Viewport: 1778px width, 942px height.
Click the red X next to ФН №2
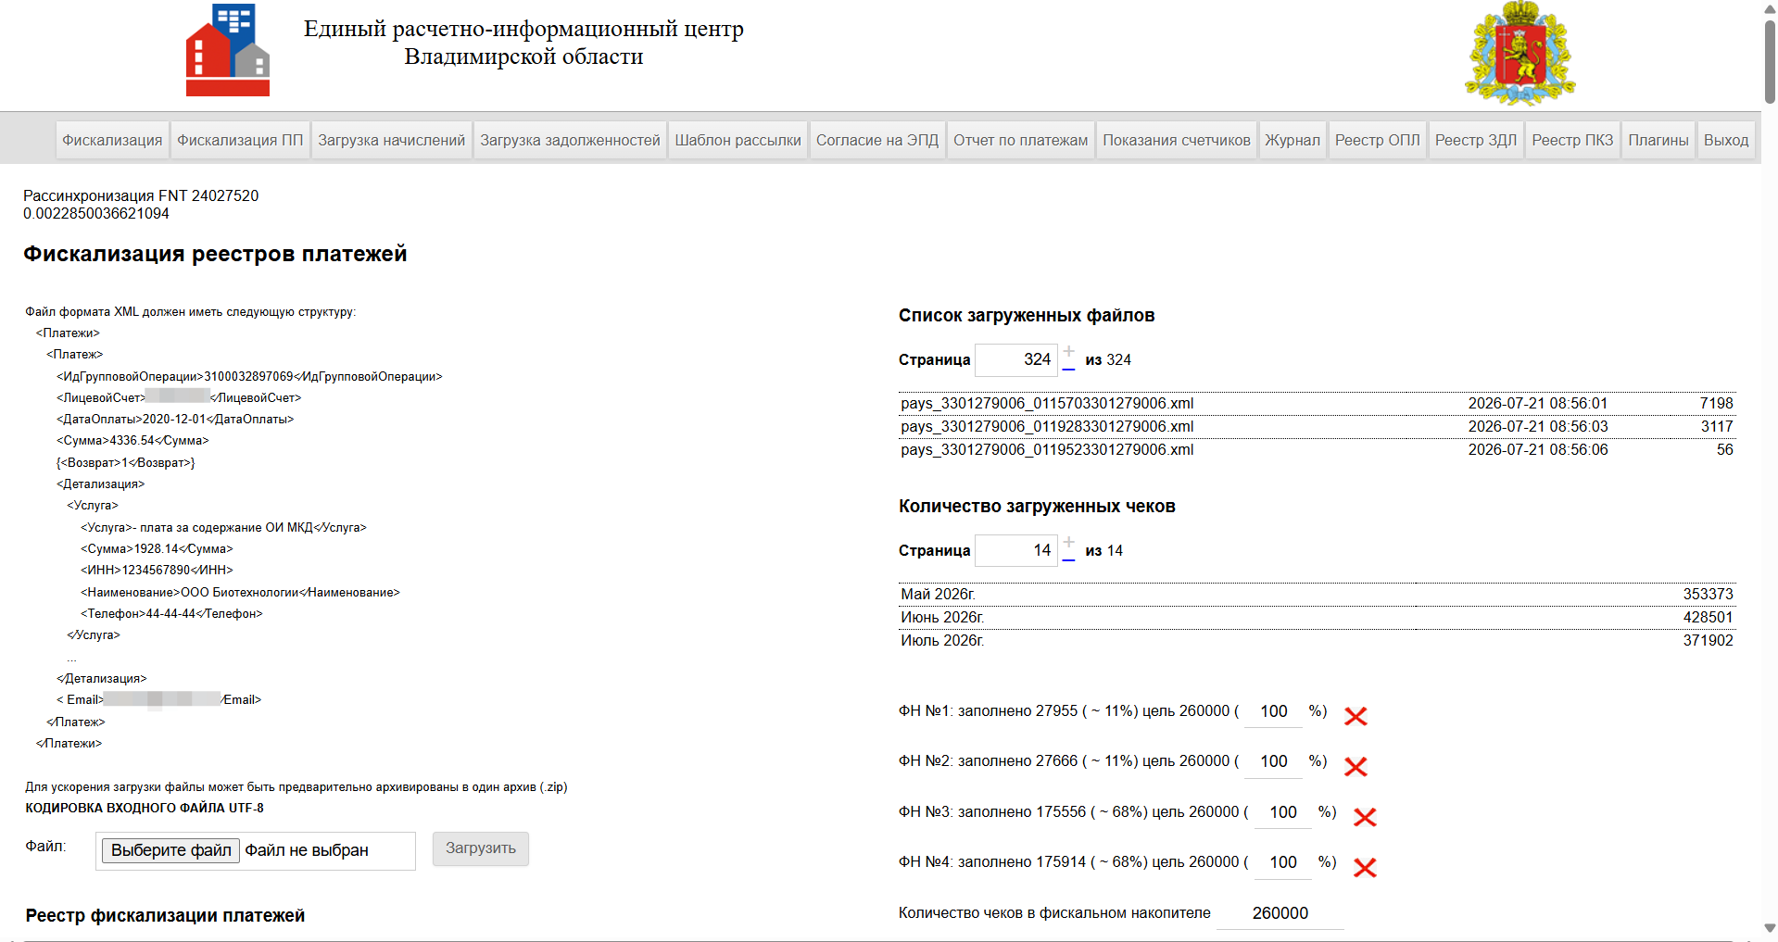(1356, 766)
